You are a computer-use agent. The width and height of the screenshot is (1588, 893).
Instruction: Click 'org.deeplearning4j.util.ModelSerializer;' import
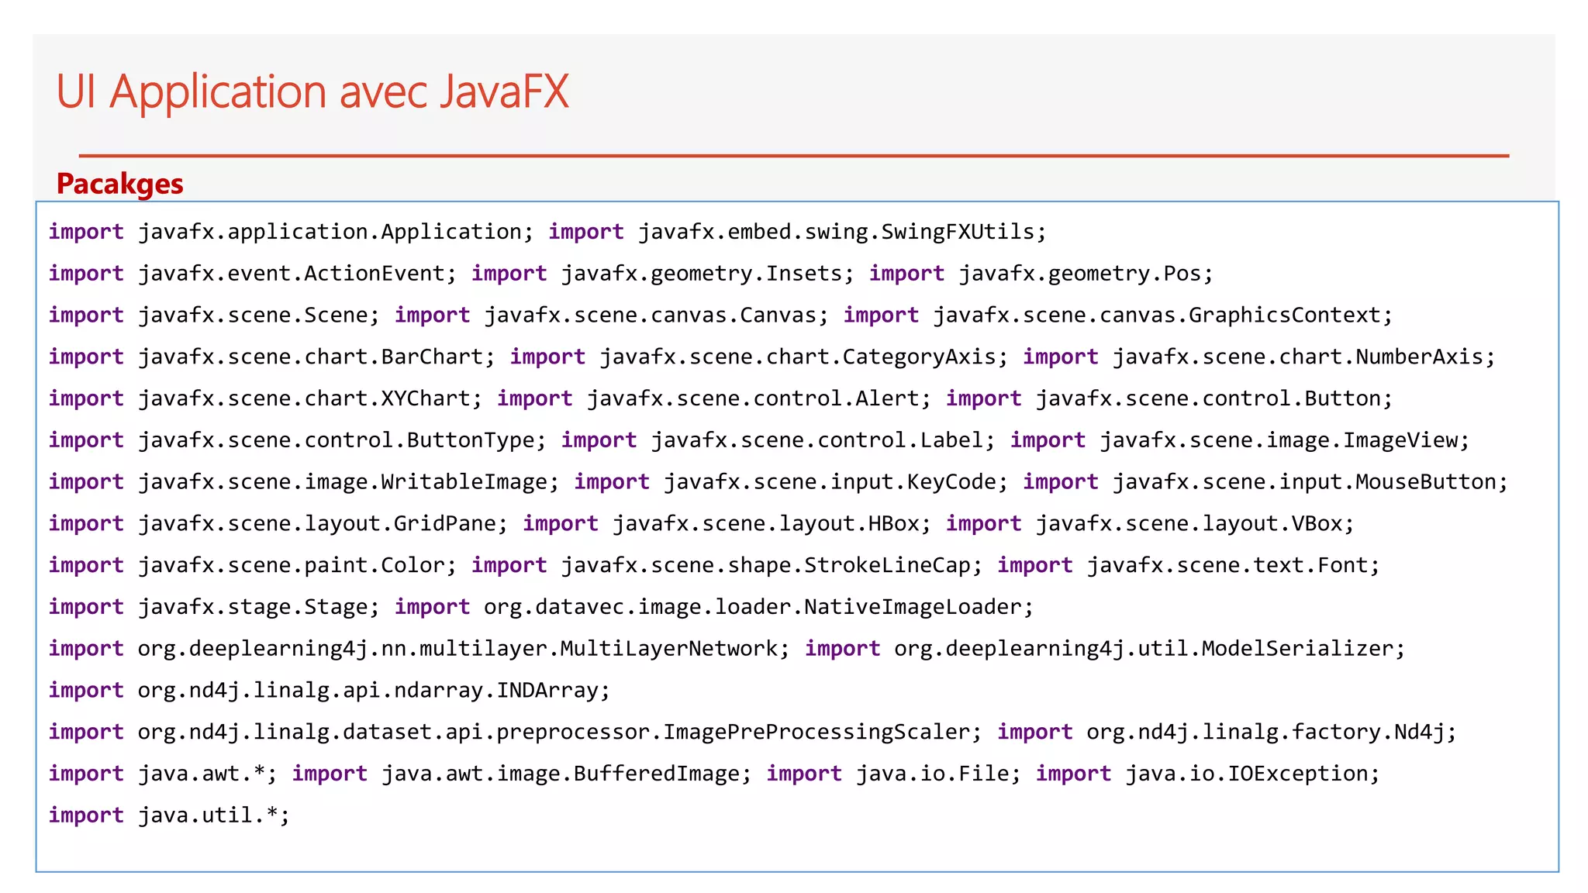1150,650
